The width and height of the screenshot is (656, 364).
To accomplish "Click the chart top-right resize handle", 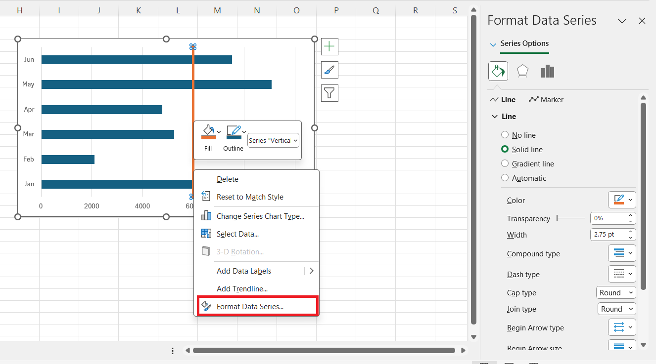I will (314, 39).
